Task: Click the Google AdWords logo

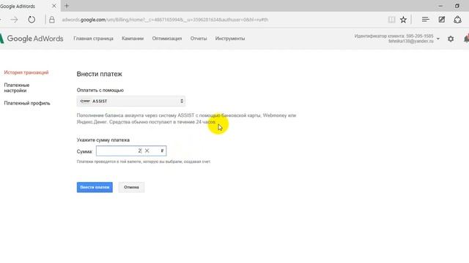Action: pyautogui.click(x=32, y=39)
